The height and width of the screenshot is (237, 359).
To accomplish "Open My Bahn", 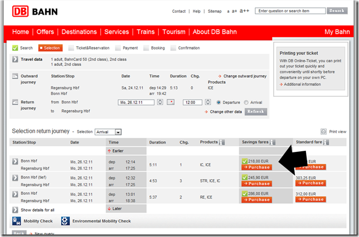I will (337, 32).
